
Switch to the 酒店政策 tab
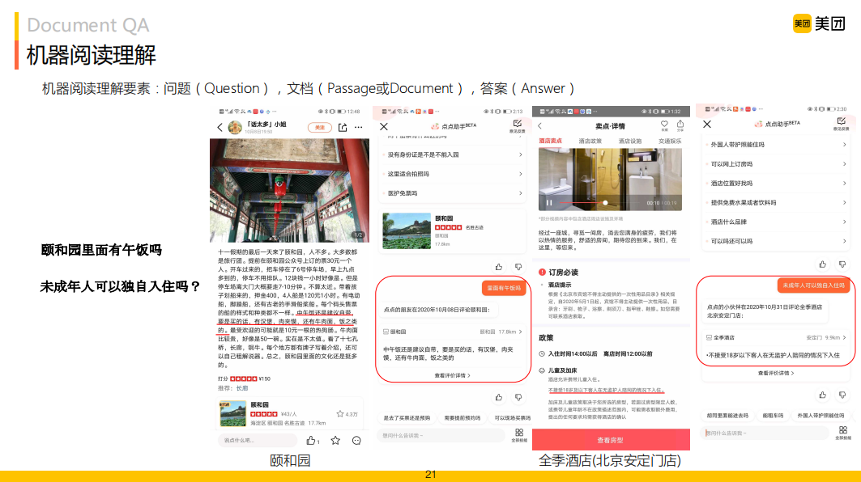pos(590,141)
